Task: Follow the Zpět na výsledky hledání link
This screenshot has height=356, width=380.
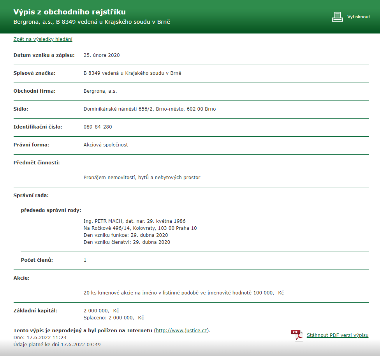Action: pyautogui.click(x=43, y=39)
